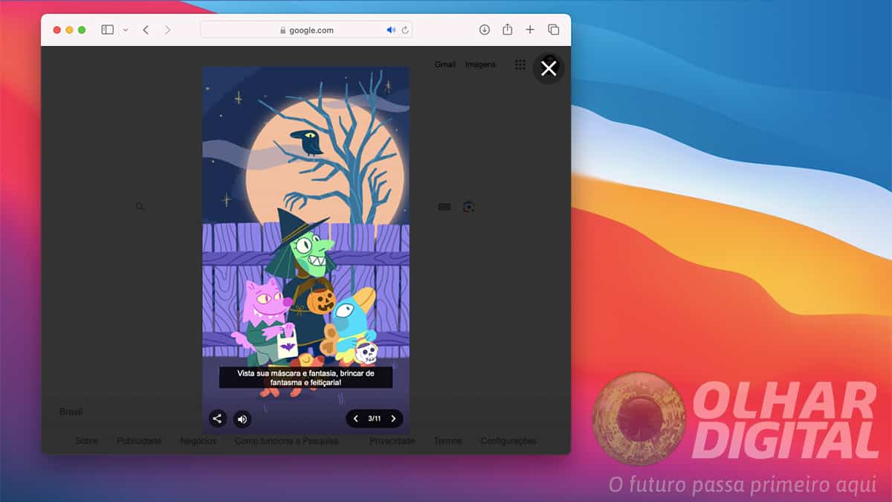Switch to Google Imagens
Viewport: 892px width, 502px height.
[480, 65]
